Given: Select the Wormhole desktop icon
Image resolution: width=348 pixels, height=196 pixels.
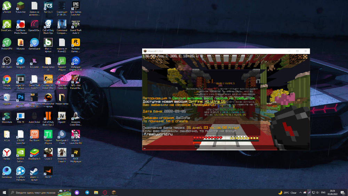Looking at the screenshot, I should (7, 118).
